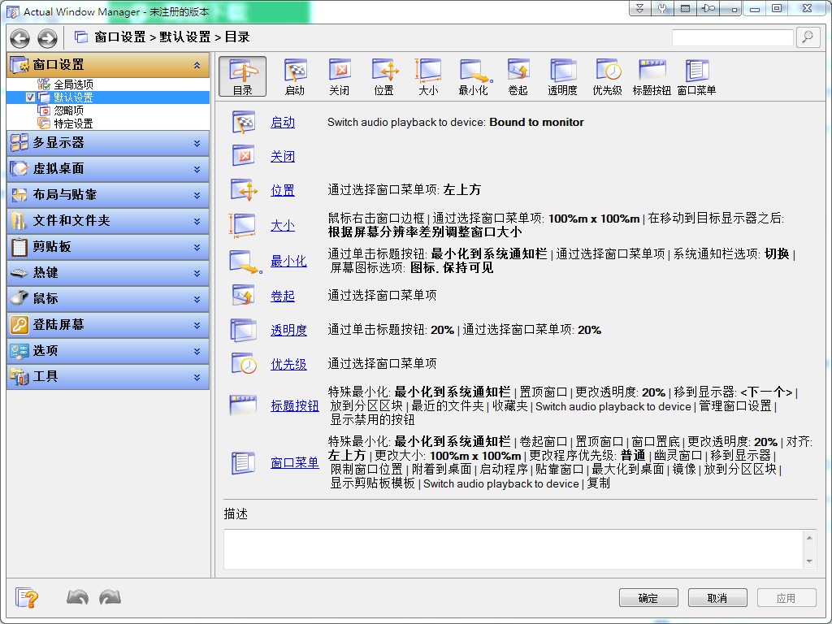This screenshot has width=832, height=624.
Task: Open the 关闭 toolbar tab
Action: click(340, 76)
